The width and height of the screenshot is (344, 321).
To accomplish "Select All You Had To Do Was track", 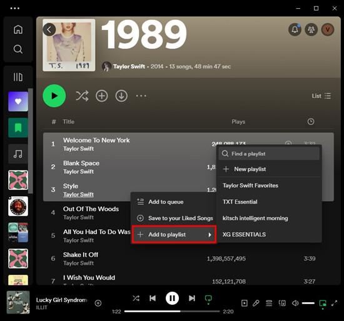I will pos(96,232).
